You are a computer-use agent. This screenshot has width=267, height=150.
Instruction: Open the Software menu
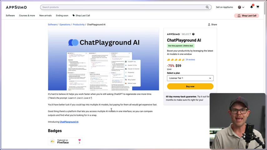(10, 16)
